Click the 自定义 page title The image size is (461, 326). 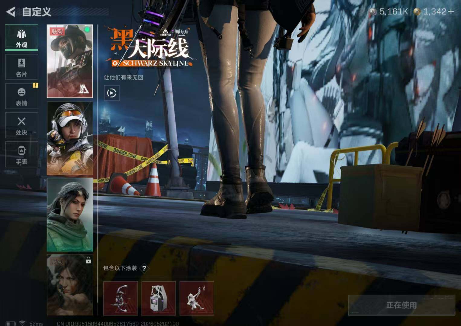tap(37, 12)
